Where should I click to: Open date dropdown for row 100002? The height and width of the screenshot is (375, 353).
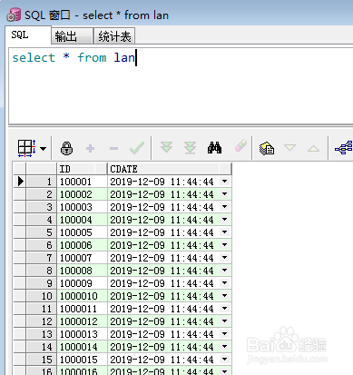(224, 194)
